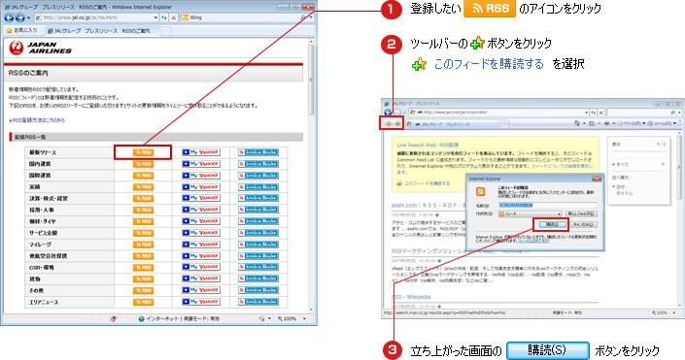Close the Internet Explorer subscribe dialog
This screenshot has width=685, height=360.
[x=597, y=179]
